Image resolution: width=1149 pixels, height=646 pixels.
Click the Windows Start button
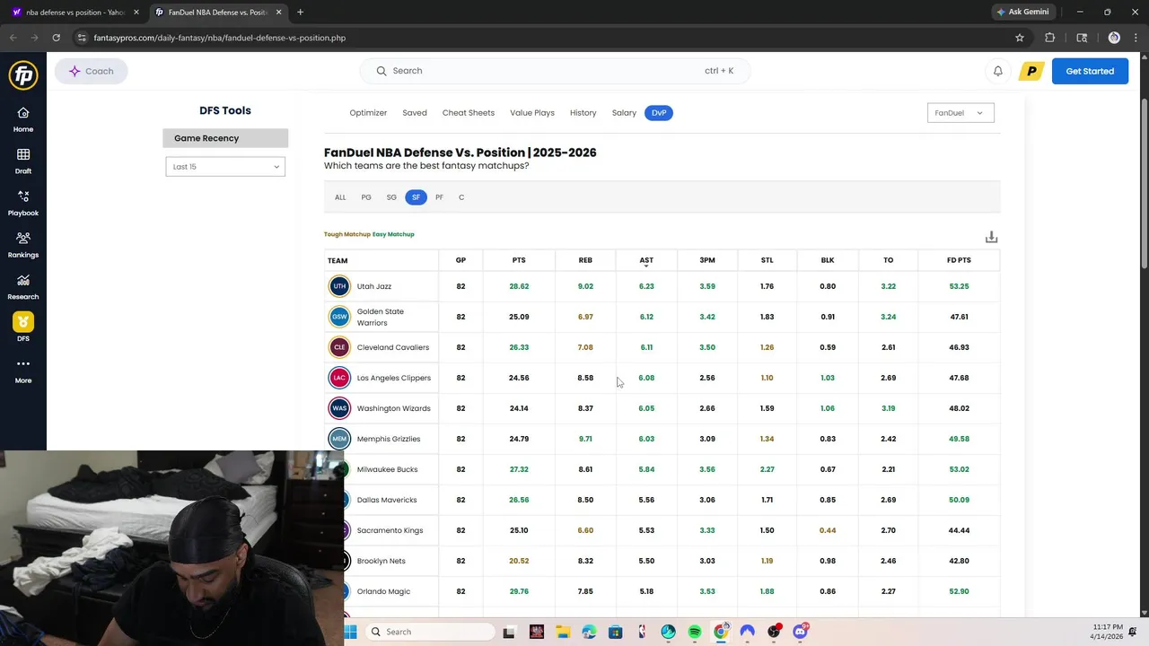pyautogui.click(x=350, y=632)
